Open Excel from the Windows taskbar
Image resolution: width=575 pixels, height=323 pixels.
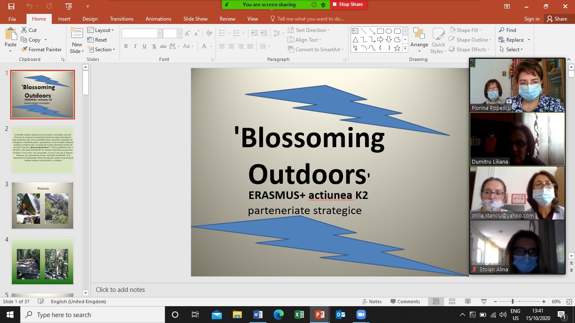pos(299,315)
